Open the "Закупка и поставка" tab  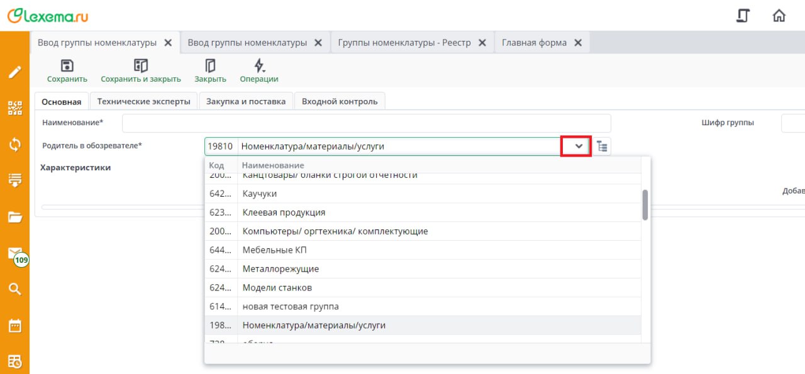(x=246, y=101)
